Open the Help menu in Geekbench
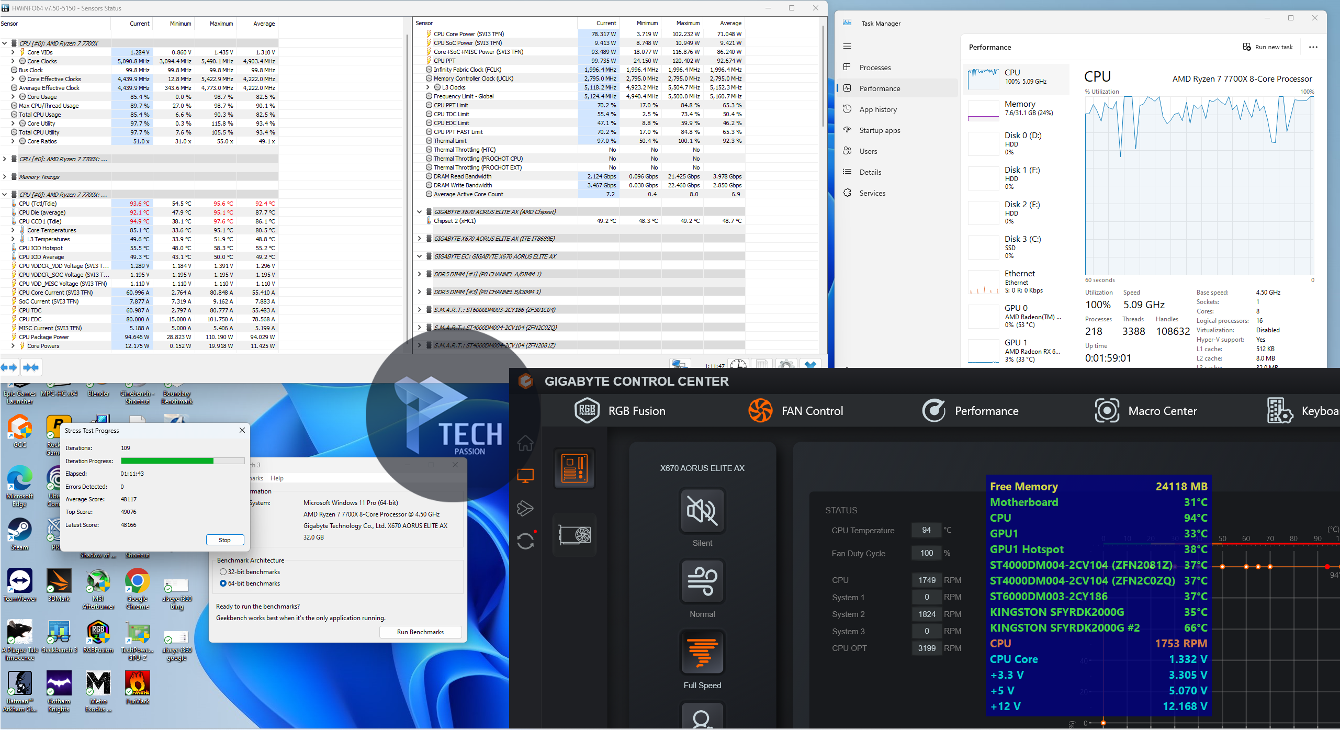 pyautogui.click(x=277, y=478)
